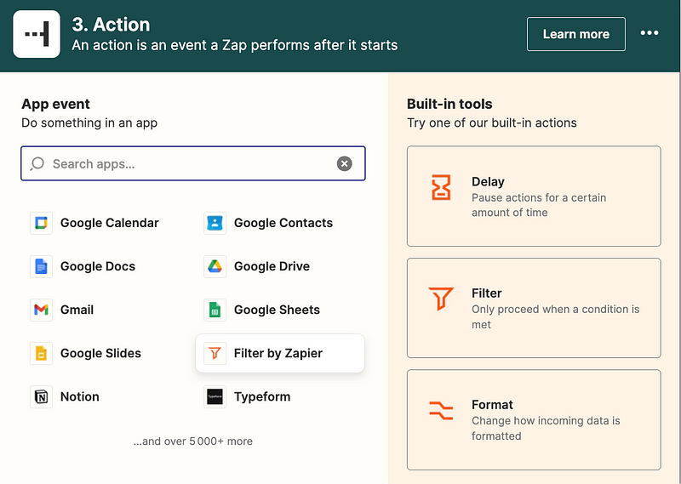Choose Gmail app label
681x484 pixels.
point(77,310)
